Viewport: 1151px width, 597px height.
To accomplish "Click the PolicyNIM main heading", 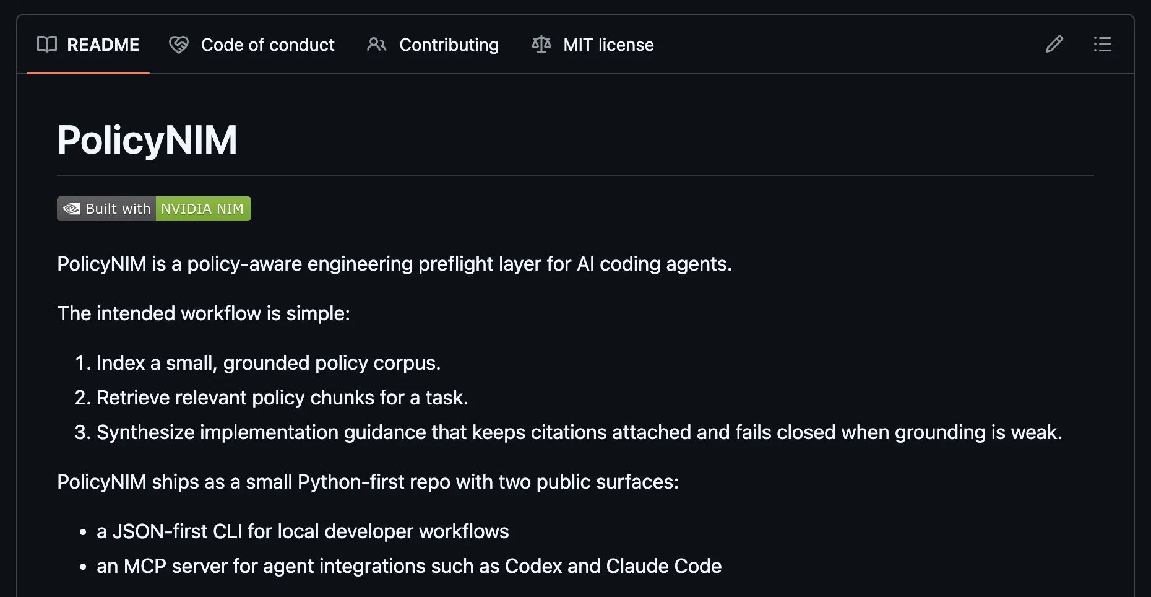I will 147,140.
